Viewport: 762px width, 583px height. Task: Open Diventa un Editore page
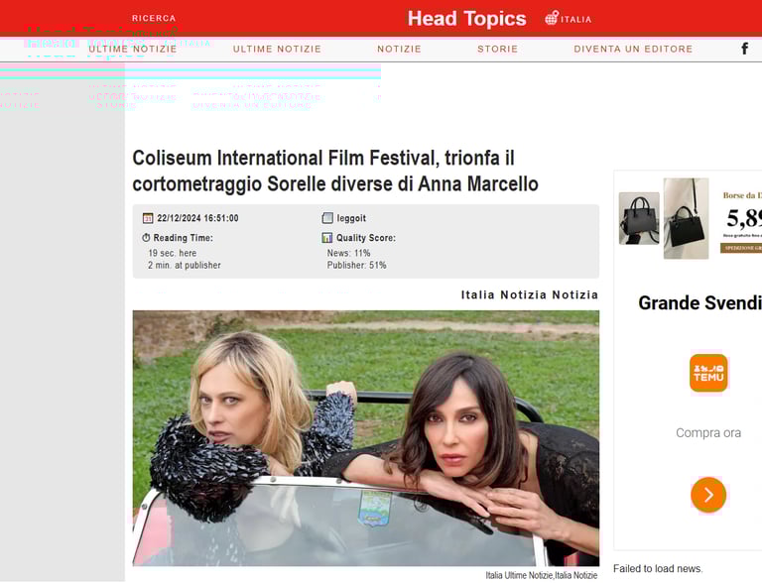coord(633,49)
